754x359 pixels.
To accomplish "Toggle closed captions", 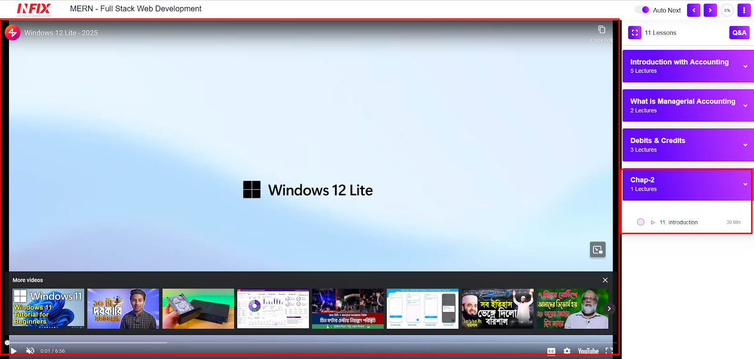I will click(x=551, y=351).
